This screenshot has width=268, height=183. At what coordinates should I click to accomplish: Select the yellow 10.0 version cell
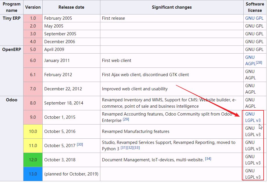33,131
